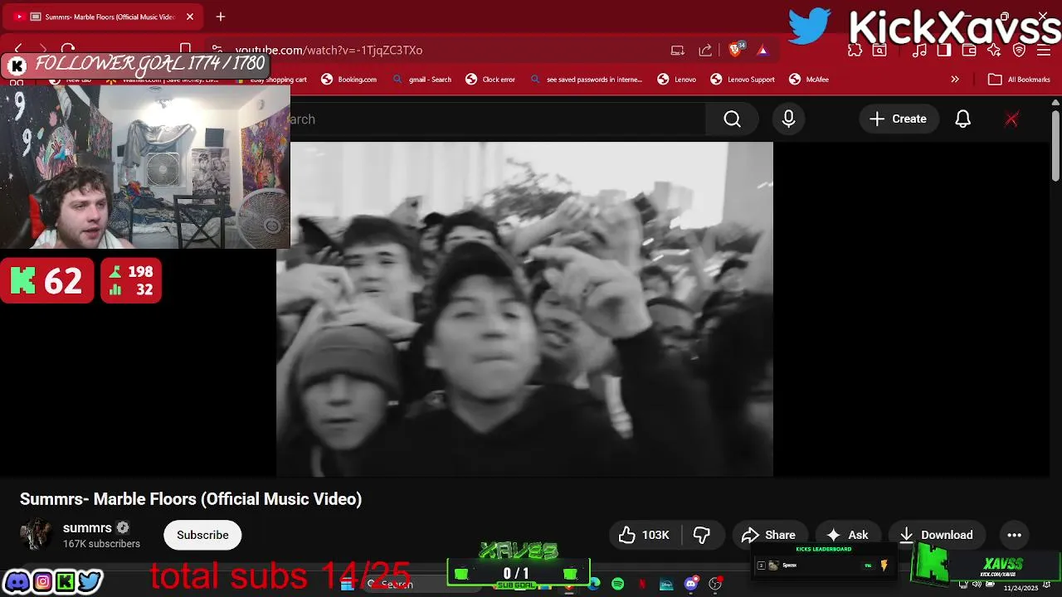This screenshot has height=597, width=1062.
Task: Close the Summrs Marble Floors tab
Action: [x=190, y=17]
